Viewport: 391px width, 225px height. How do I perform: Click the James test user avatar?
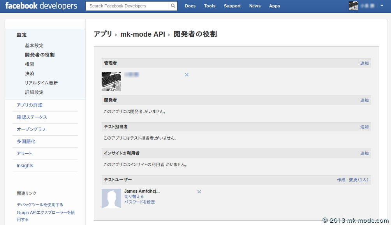(111, 198)
